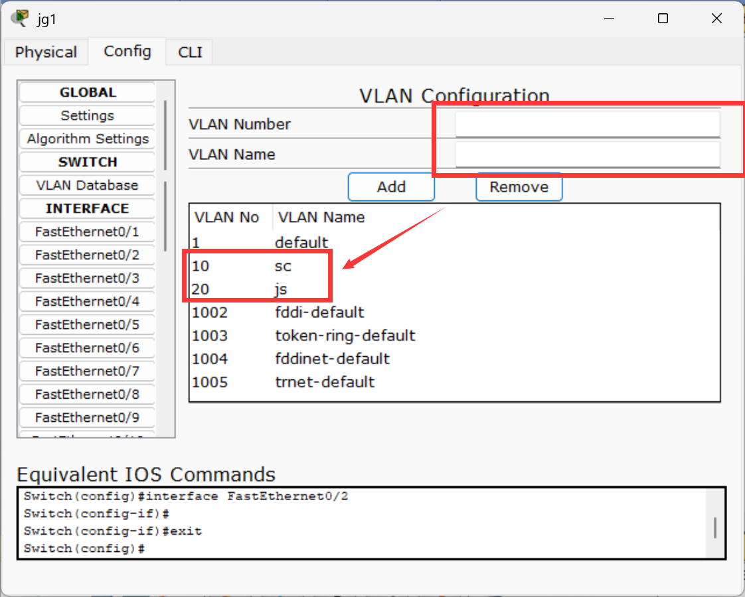Open FastEthernet0/3 interface settings
The image size is (745, 597).
88,278
